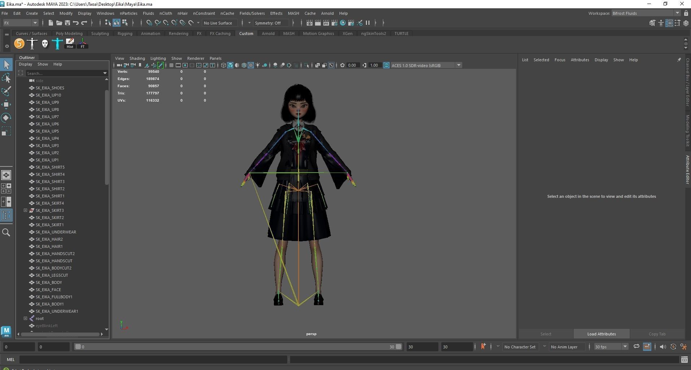Toggle cached playback film icon
This screenshot has width=691, height=370.
[x=647, y=347]
